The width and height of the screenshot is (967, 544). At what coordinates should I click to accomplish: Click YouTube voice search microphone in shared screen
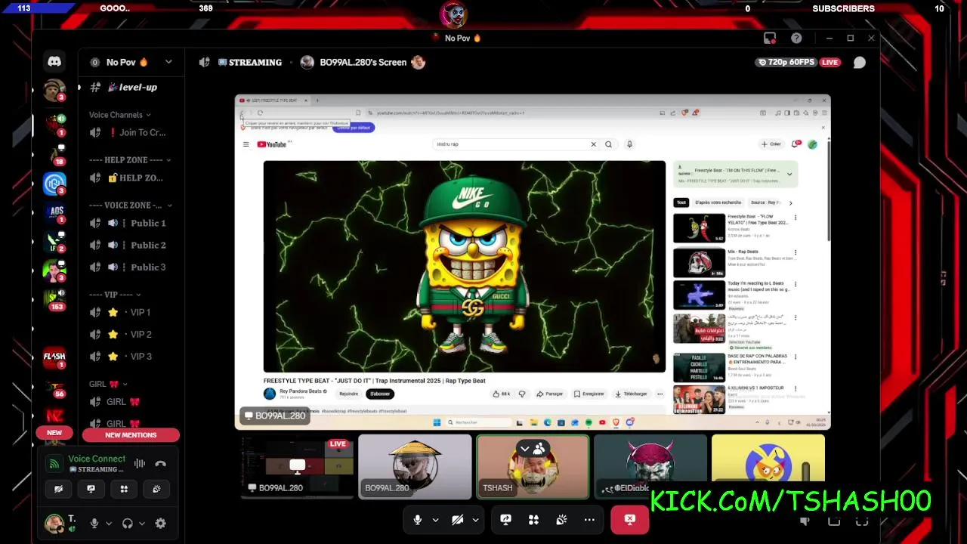click(x=629, y=144)
